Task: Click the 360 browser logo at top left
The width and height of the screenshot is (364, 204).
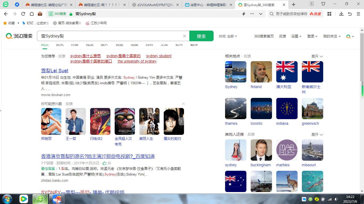Action: [6, 4]
